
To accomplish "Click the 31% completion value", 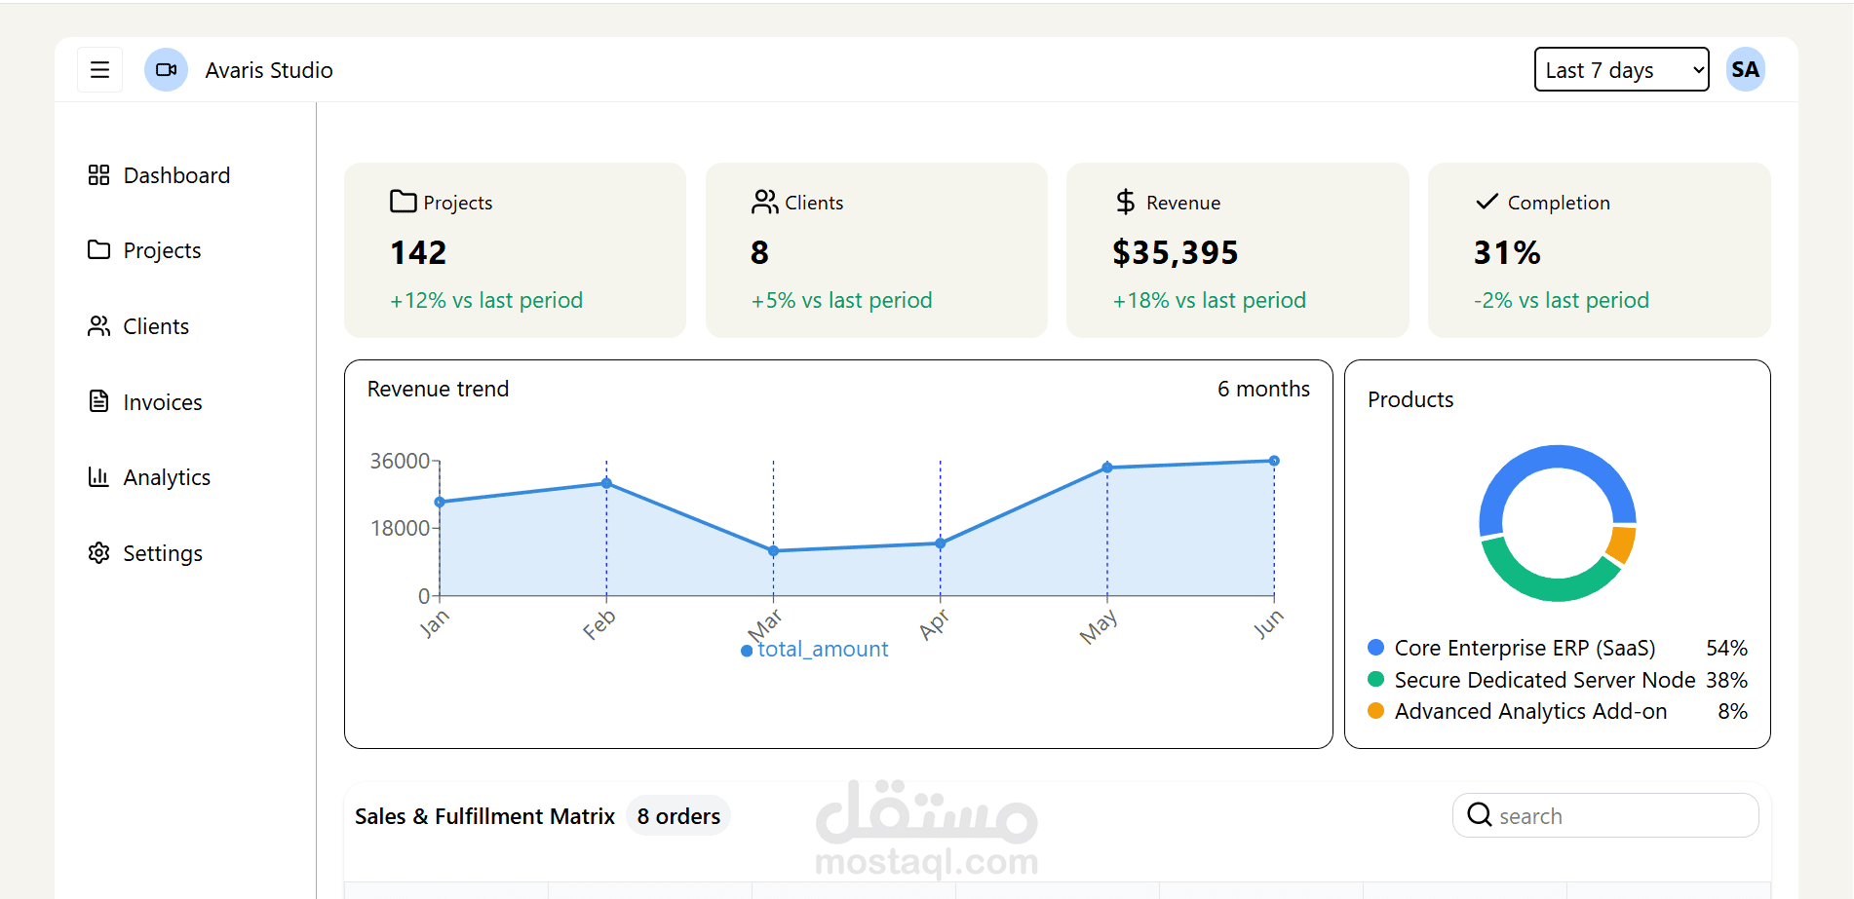I will tap(1507, 253).
